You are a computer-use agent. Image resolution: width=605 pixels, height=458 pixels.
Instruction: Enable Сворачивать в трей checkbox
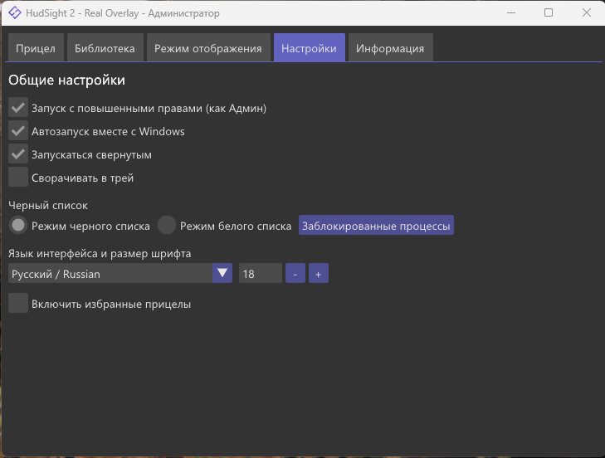coord(18,178)
